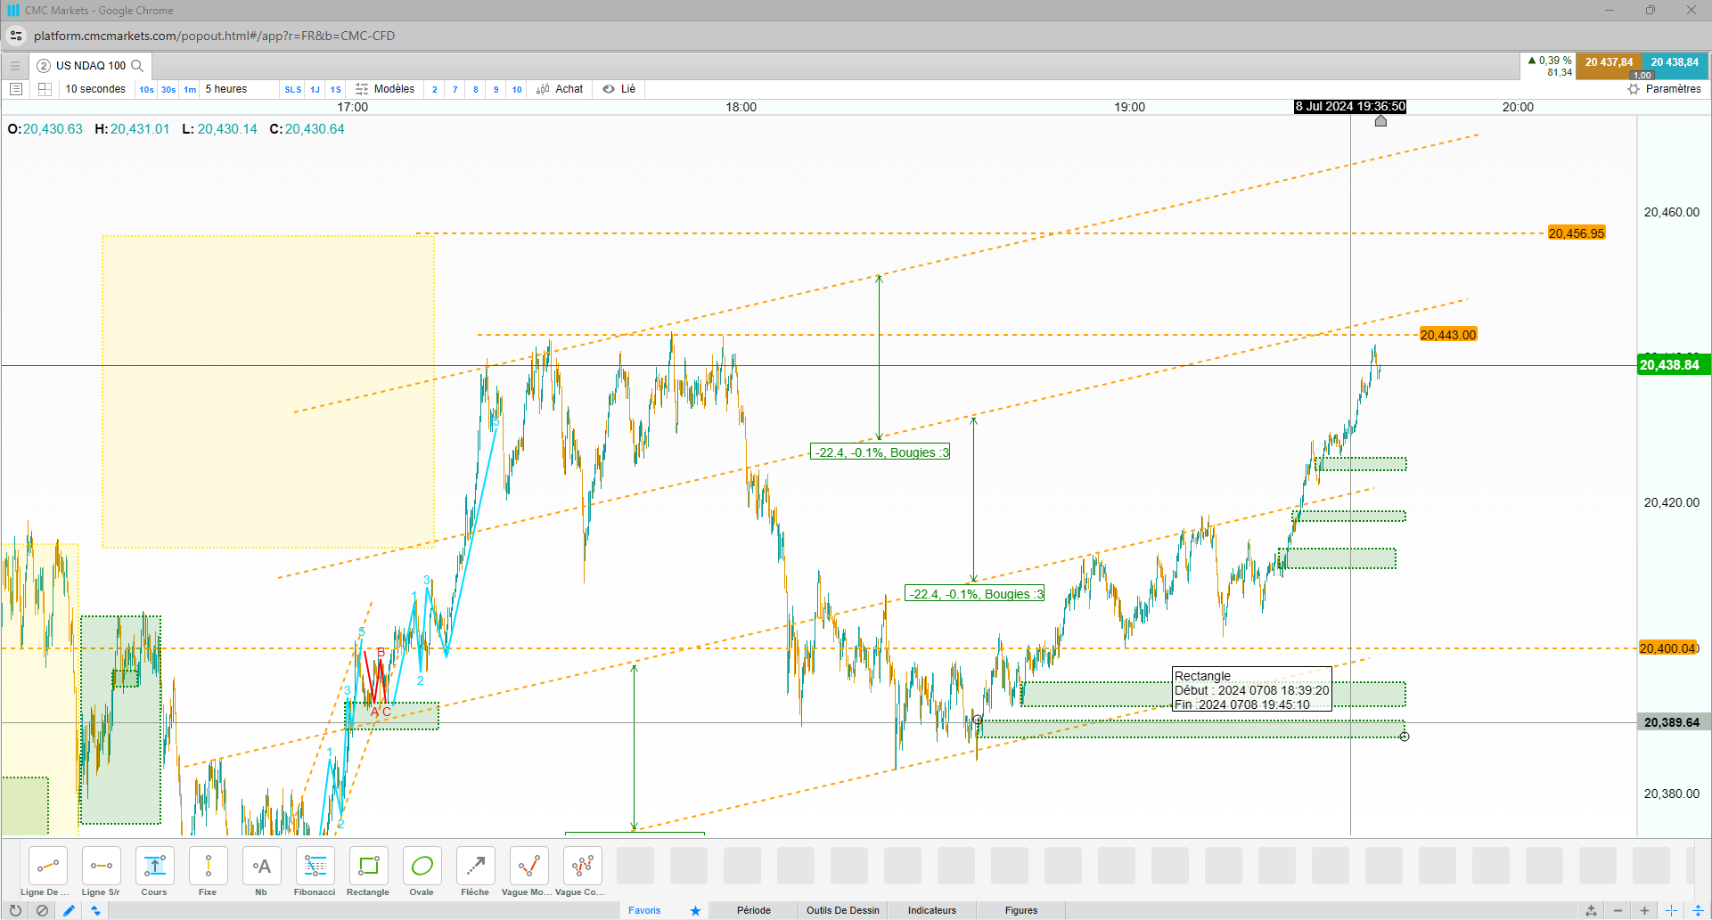Screen dimensions: 1712x920
Task: Open the 10 secondes interval dropdown
Action: coord(95,89)
